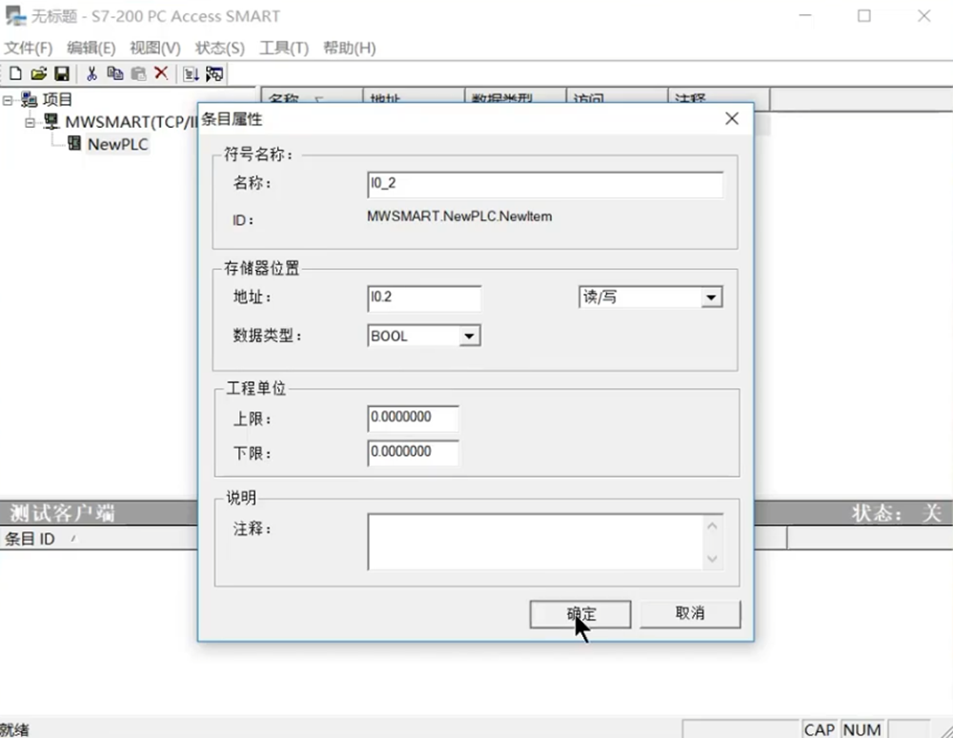Click the Copy toolbar icon
Image resolution: width=953 pixels, height=738 pixels.
[115, 73]
